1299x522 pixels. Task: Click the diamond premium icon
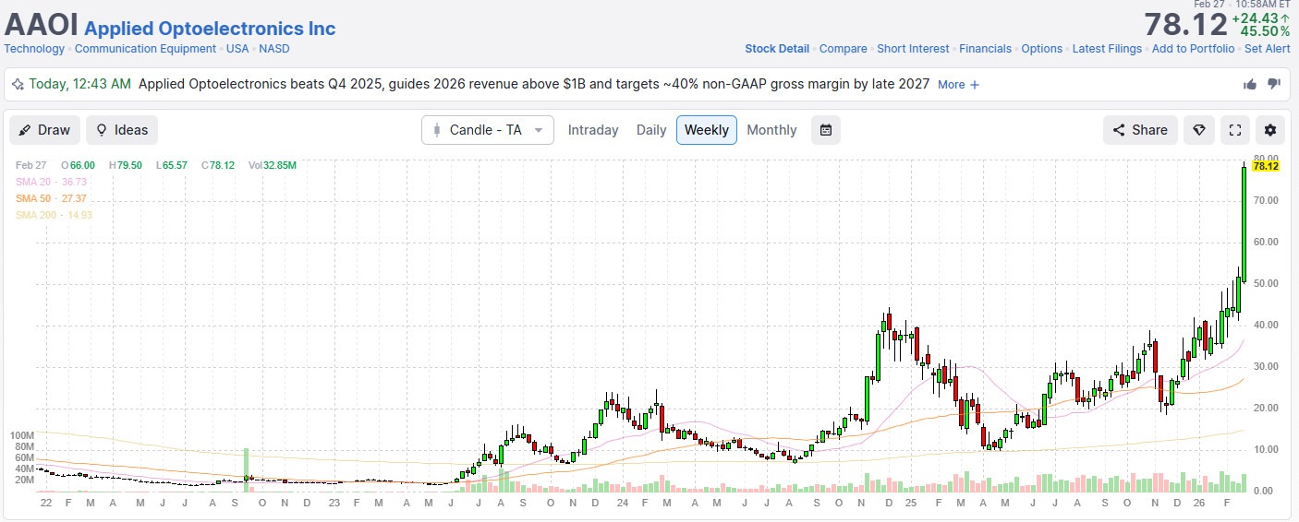point(1199,130)
